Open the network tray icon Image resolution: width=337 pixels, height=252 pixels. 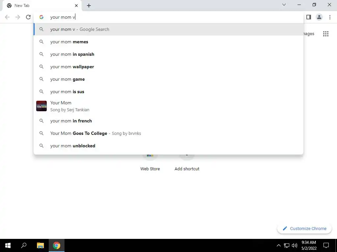tap(287, 245)
